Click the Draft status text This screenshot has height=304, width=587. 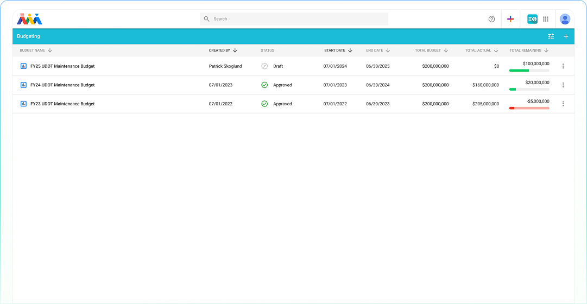[x=278, y=66]
